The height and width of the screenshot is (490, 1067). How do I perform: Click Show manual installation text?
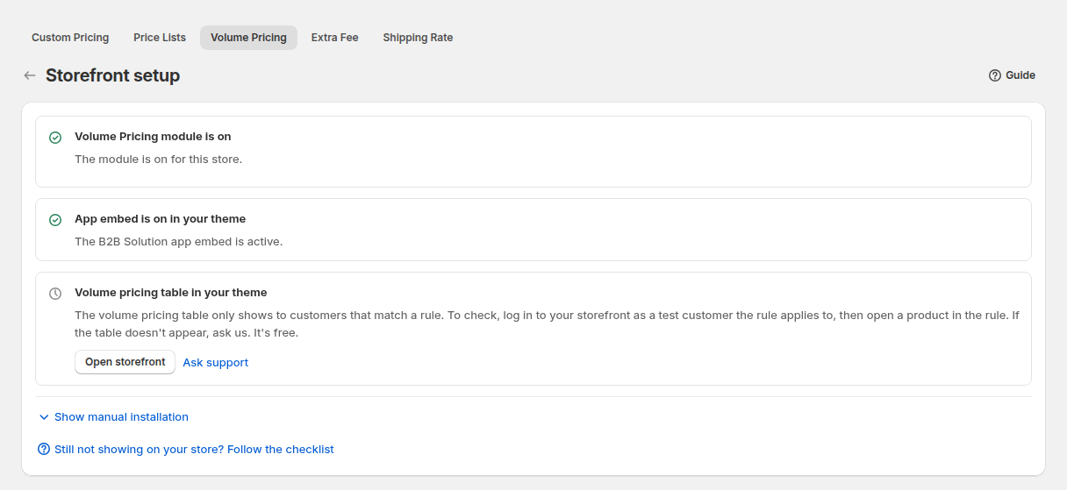121,417
